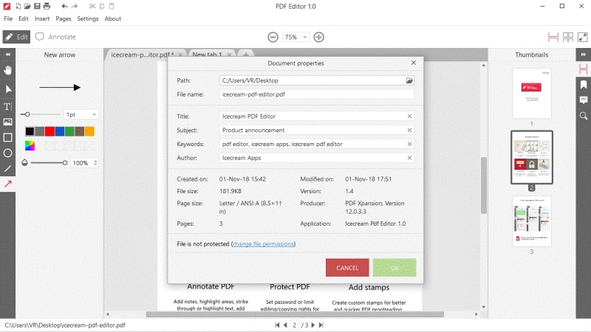Image resolution: width=591 pixels, height=332 pixels.
Task: Open the thumbnails panel icon in right sidebar
Action: coord(584,69)
